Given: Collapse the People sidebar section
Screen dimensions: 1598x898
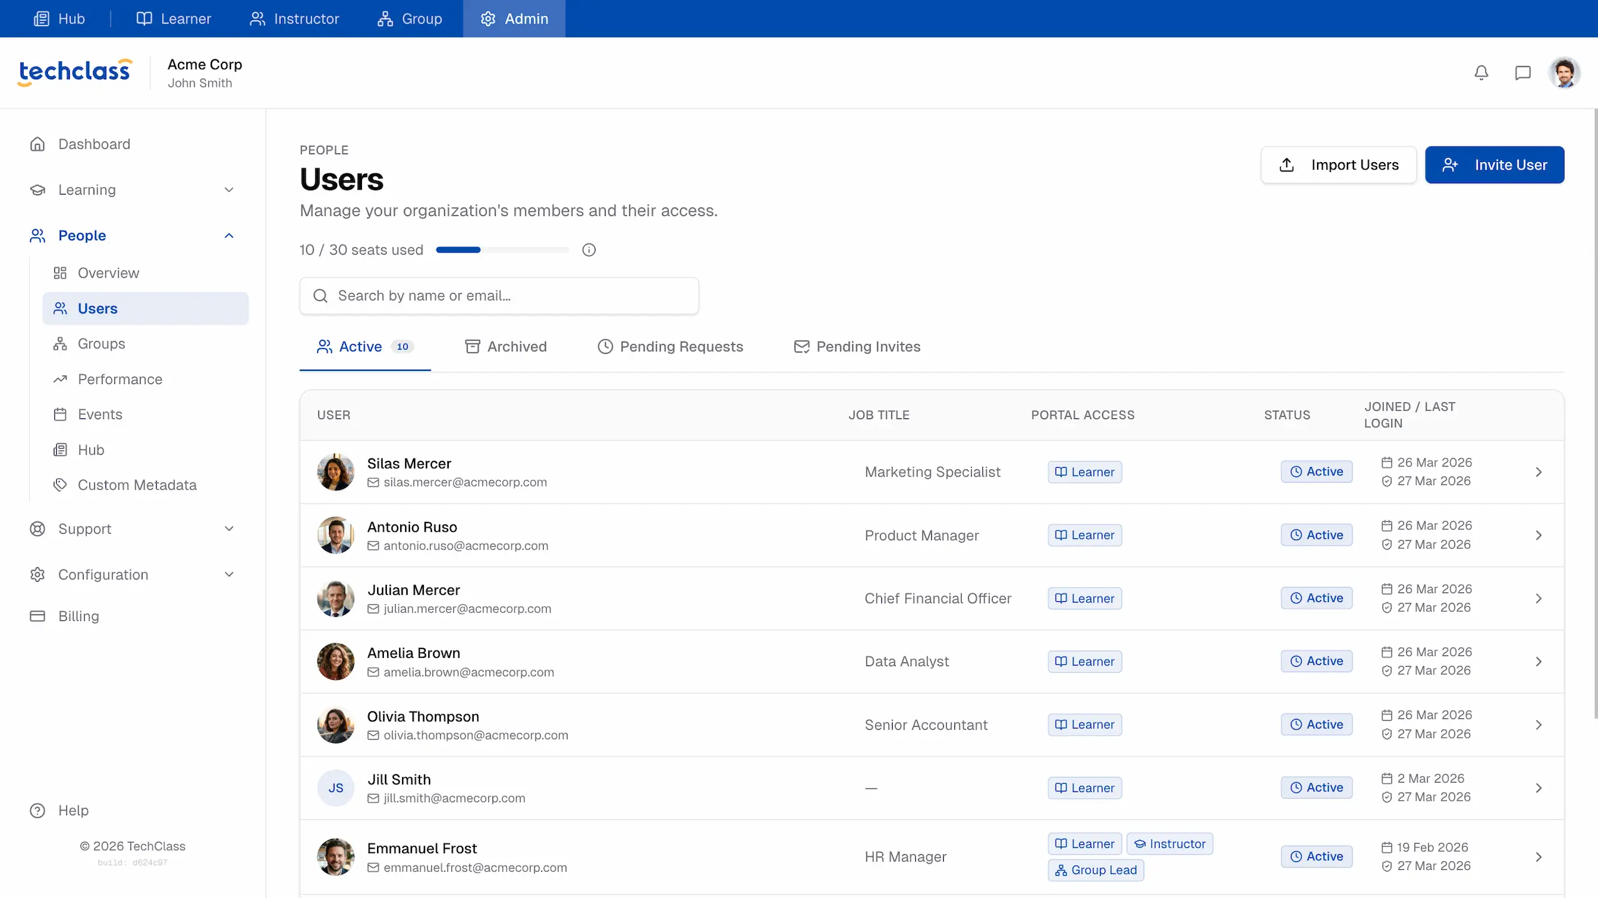Looking at the screenshot, I should coord(228,236).
